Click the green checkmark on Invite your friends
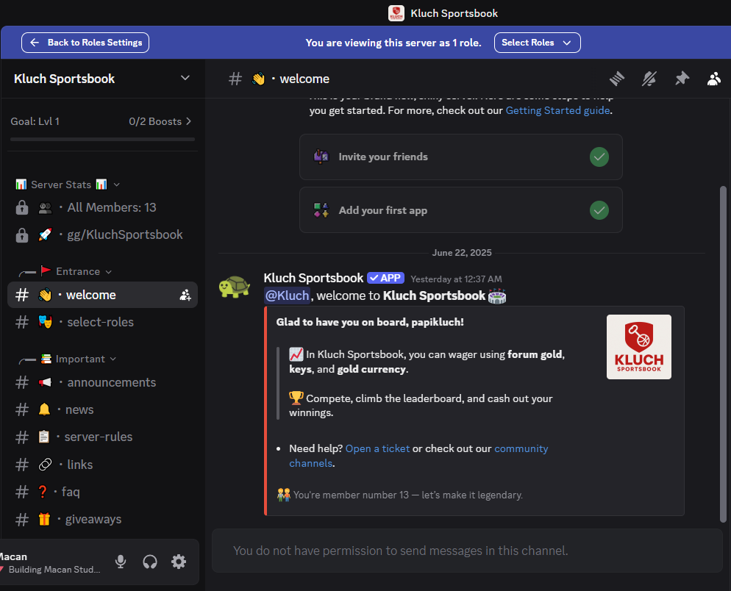 [599, 157]
